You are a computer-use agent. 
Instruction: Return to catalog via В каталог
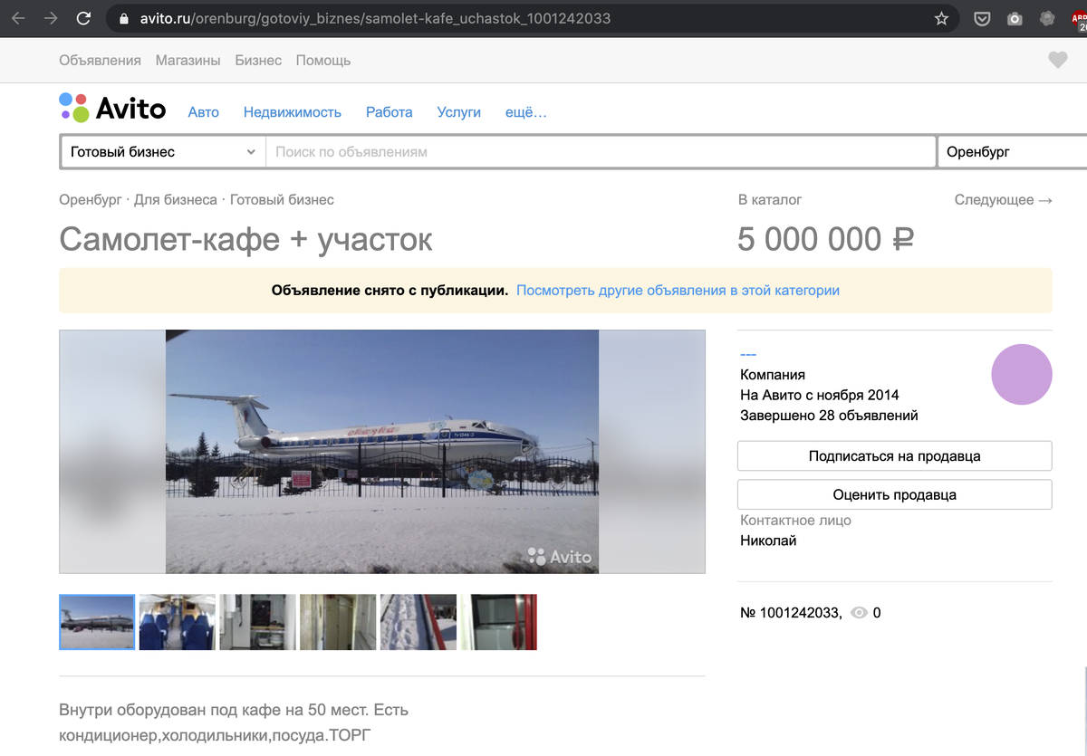pos(770,199)
